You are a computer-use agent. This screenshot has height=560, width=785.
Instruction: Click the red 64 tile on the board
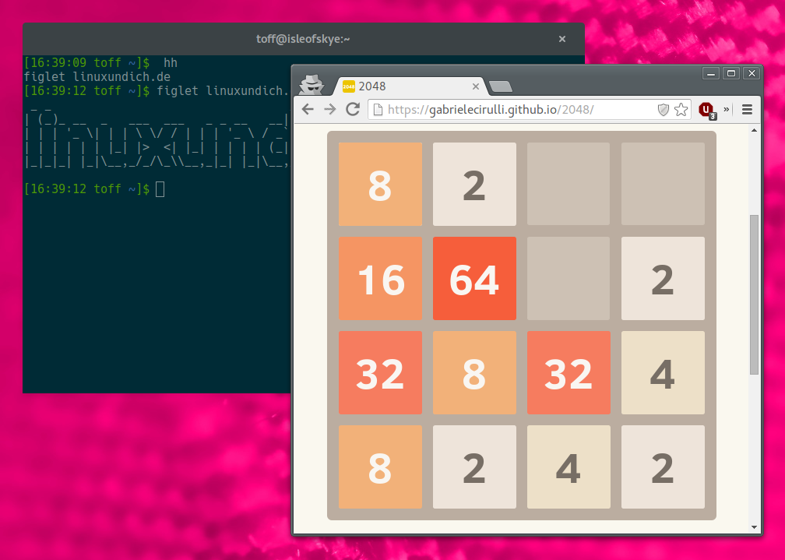[x=474, y=279]
